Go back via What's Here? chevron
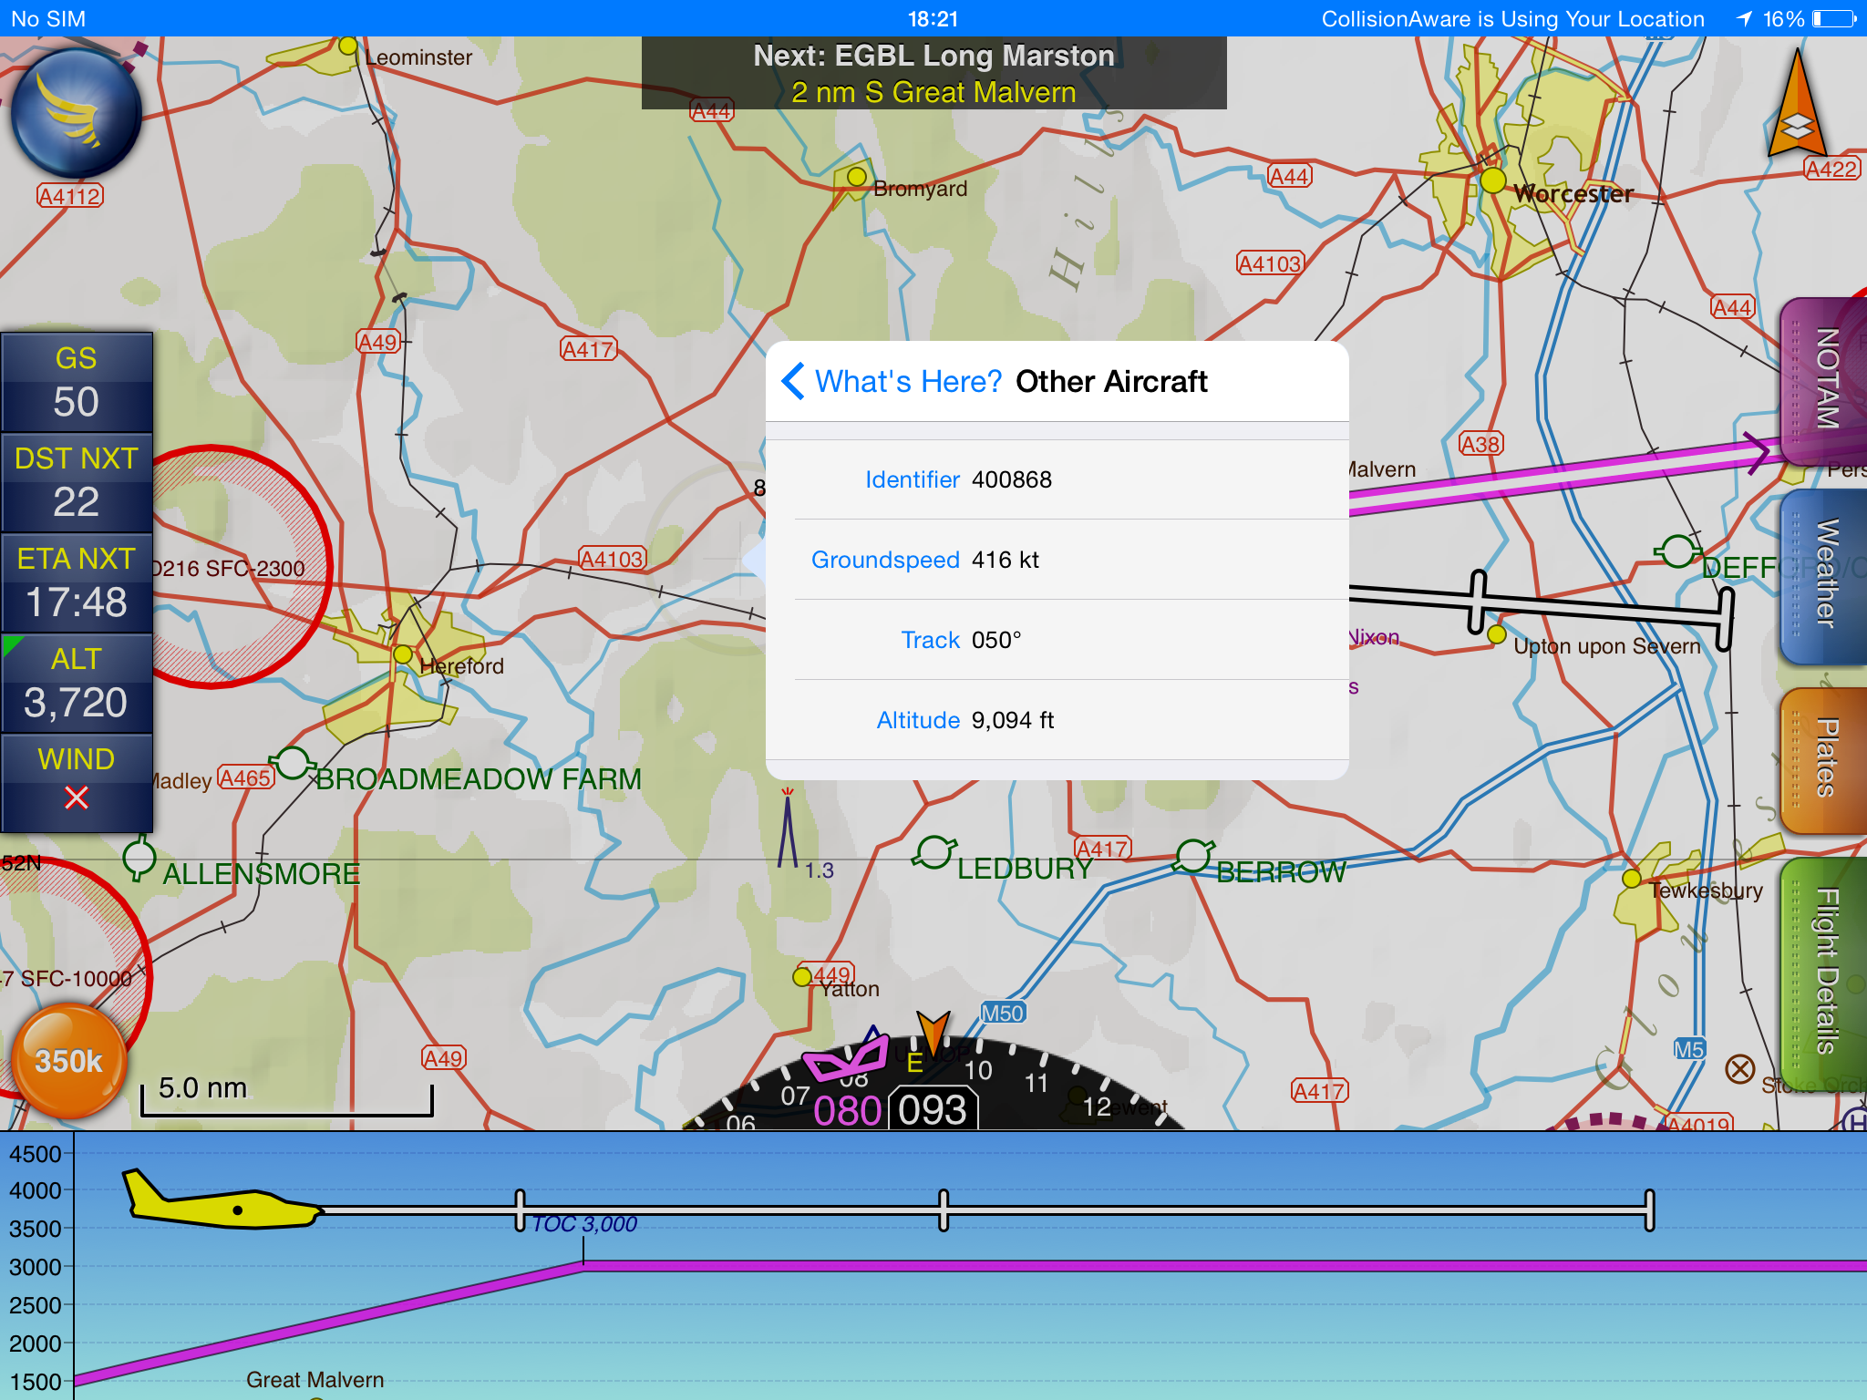1867x1400 pixels. click(x=795, y=381)
